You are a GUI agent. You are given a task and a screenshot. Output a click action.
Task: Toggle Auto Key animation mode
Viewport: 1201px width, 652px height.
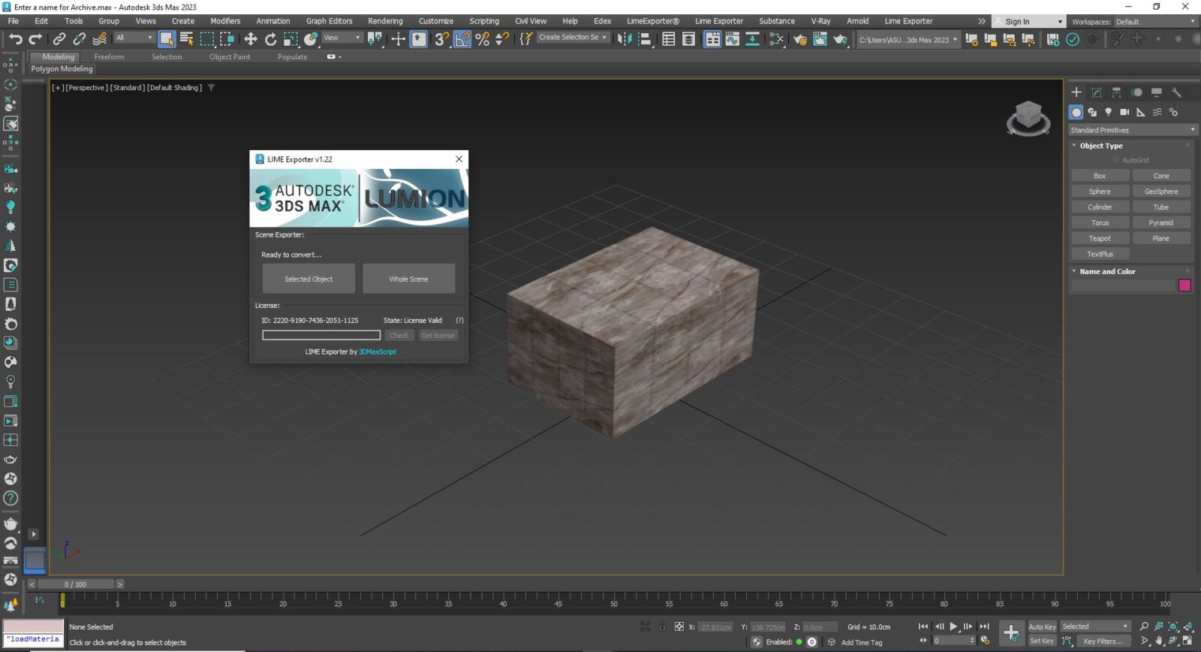click(x=1042, y=626)
